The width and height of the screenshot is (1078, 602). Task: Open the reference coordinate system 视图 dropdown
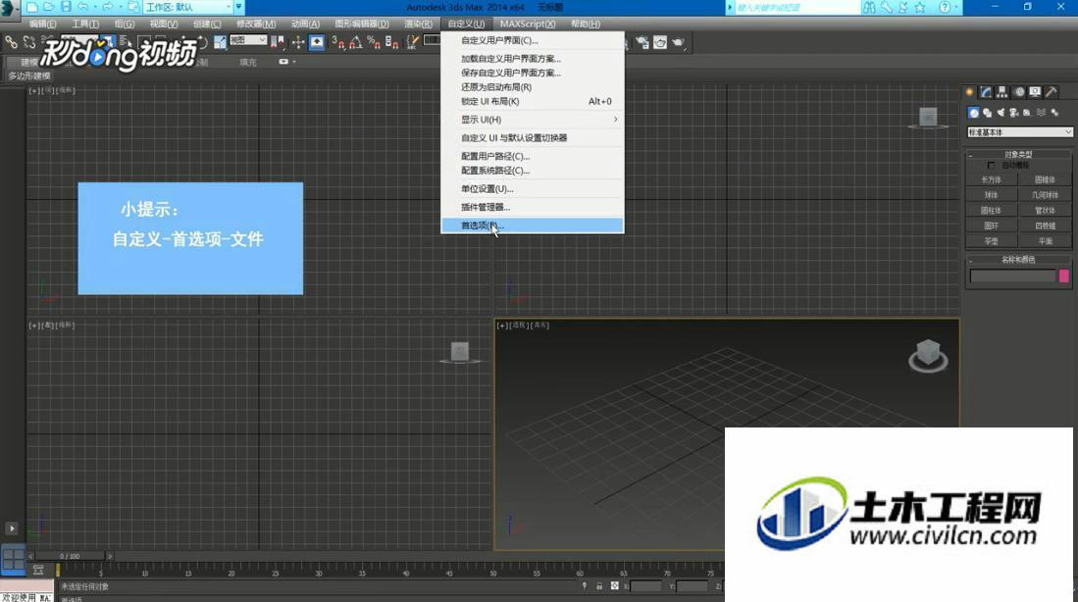click(248, 40)
